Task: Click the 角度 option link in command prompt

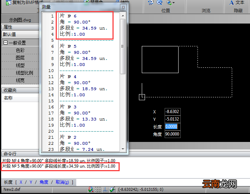Action: (x=44, y=182)
